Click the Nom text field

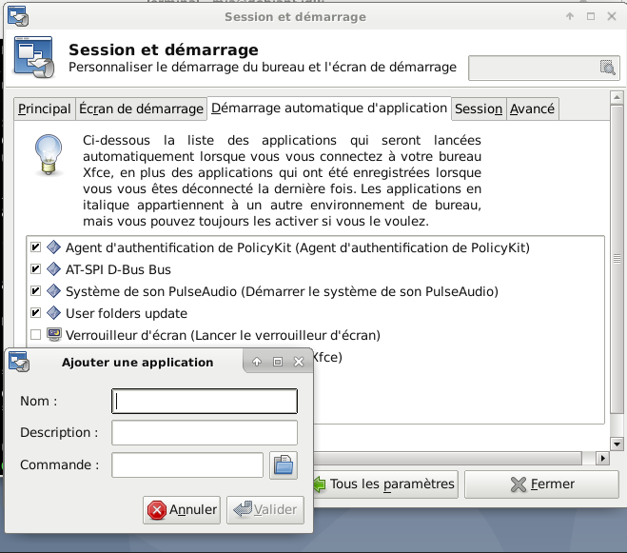coord(205,402)
